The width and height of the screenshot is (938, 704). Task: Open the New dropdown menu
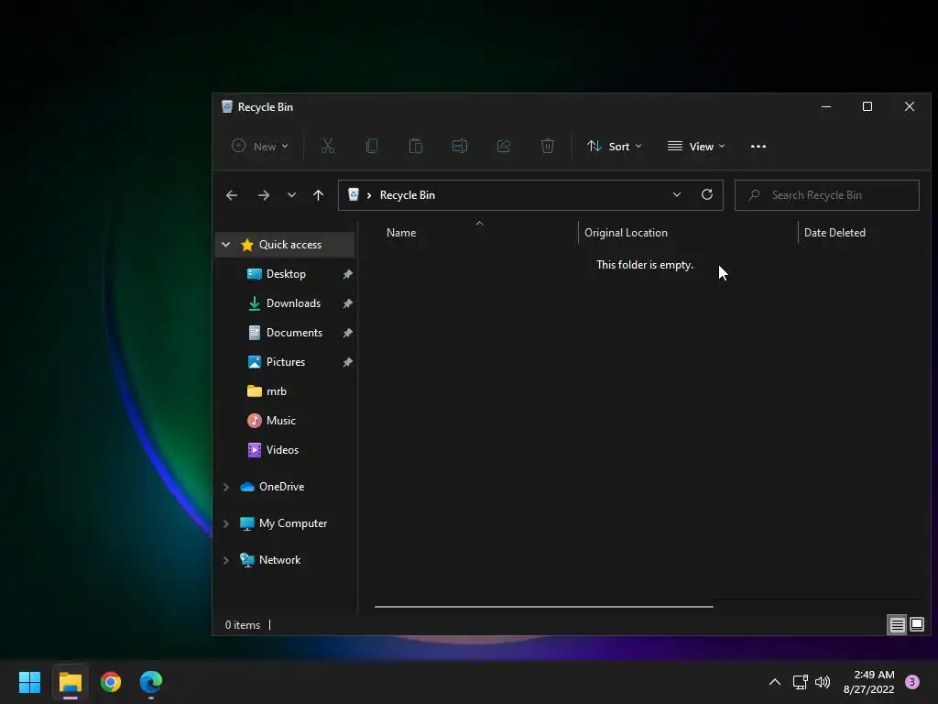click(260, 147)
